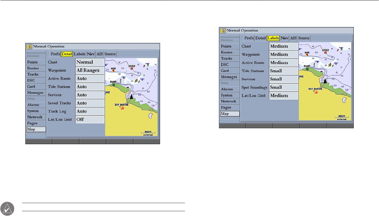Switch to the Source tab on Detail screen
Viewport: 379px width, 216px height.
[x=110, y=54]
